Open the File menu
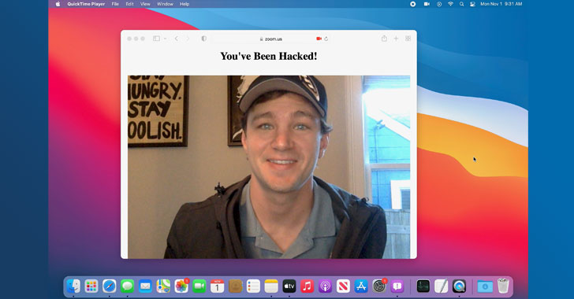Image resolution: width=574 pixels, height=299 pixels. click(x=115, y=4)
